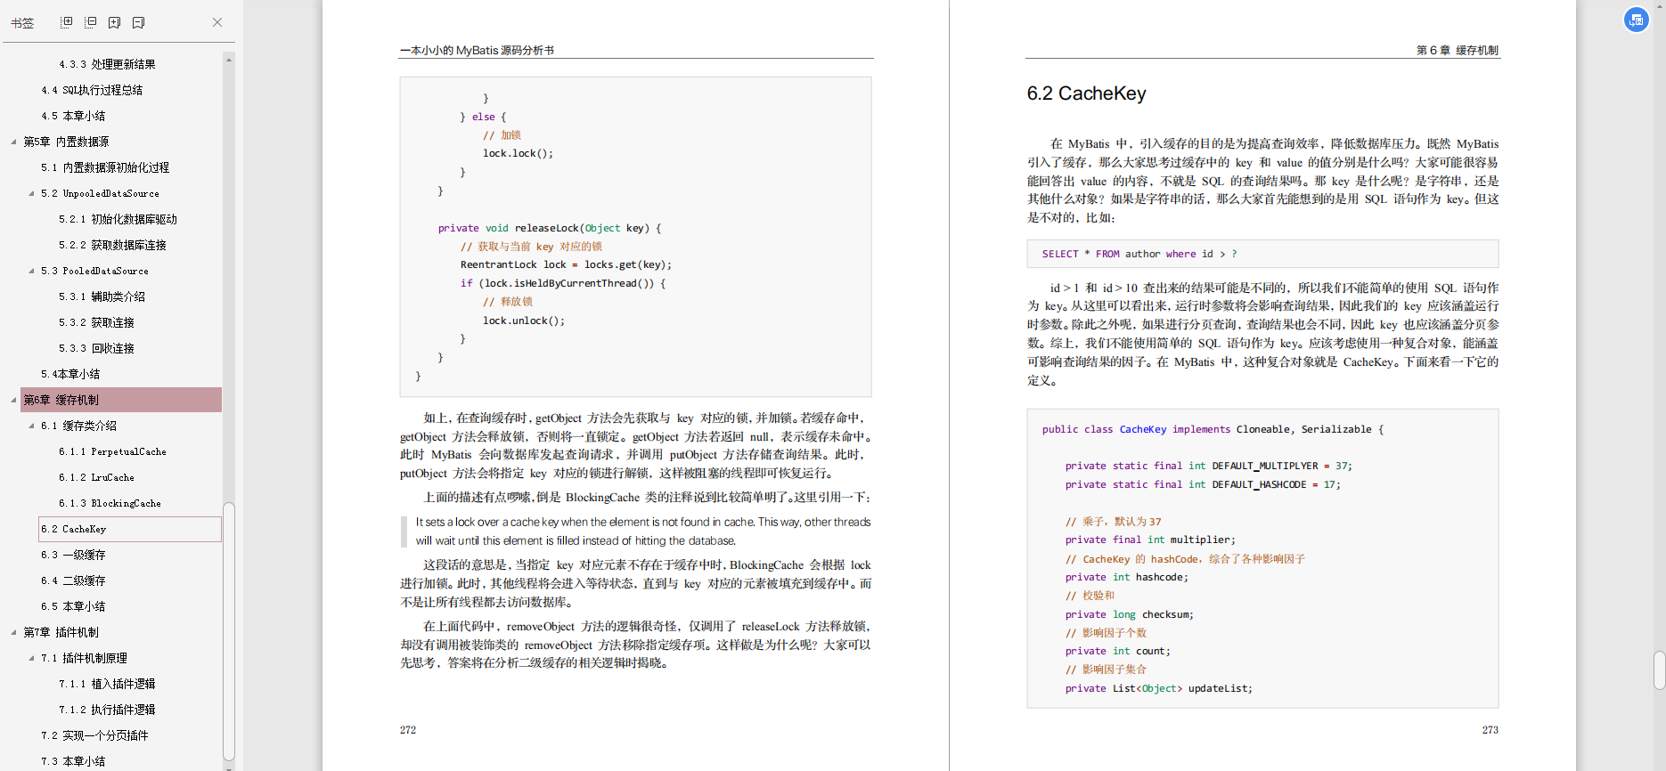This screenshot has width=1666, height=771.
Task: Jump to bookmark 4.5 本章小结
Action: (x=73, y=116)
